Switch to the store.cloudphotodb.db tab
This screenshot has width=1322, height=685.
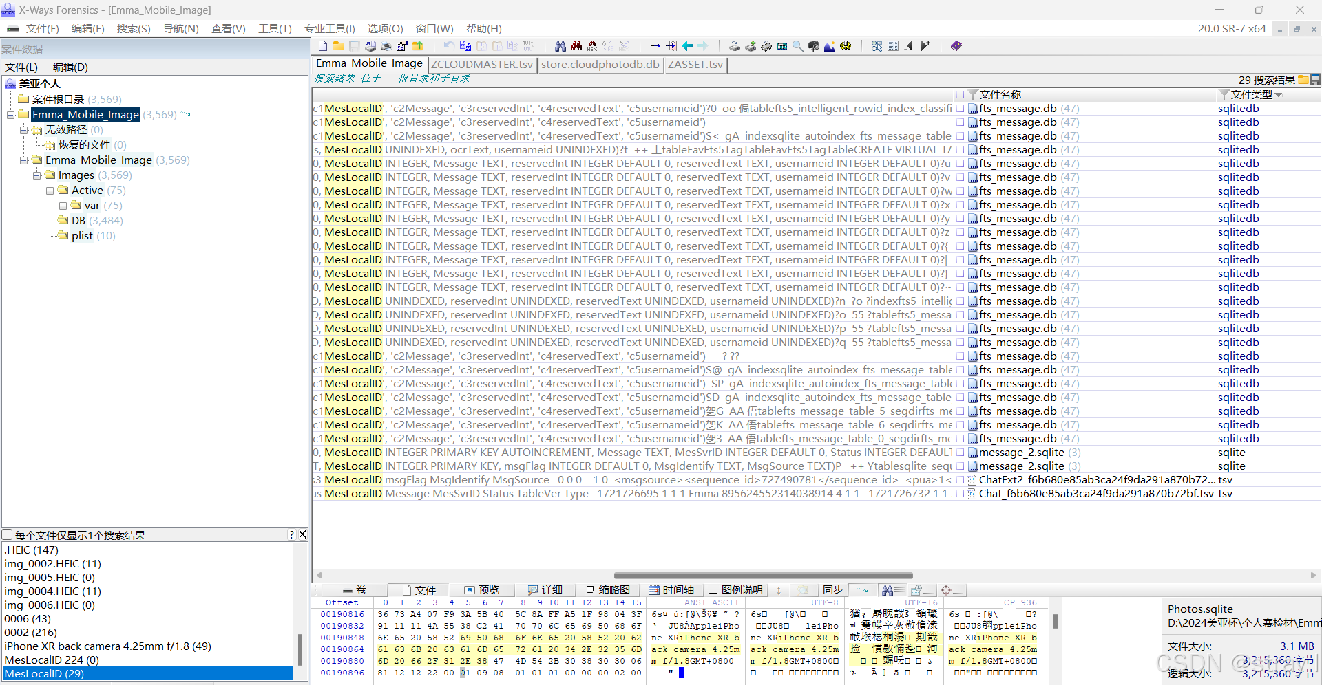click(x=600, y=65)
